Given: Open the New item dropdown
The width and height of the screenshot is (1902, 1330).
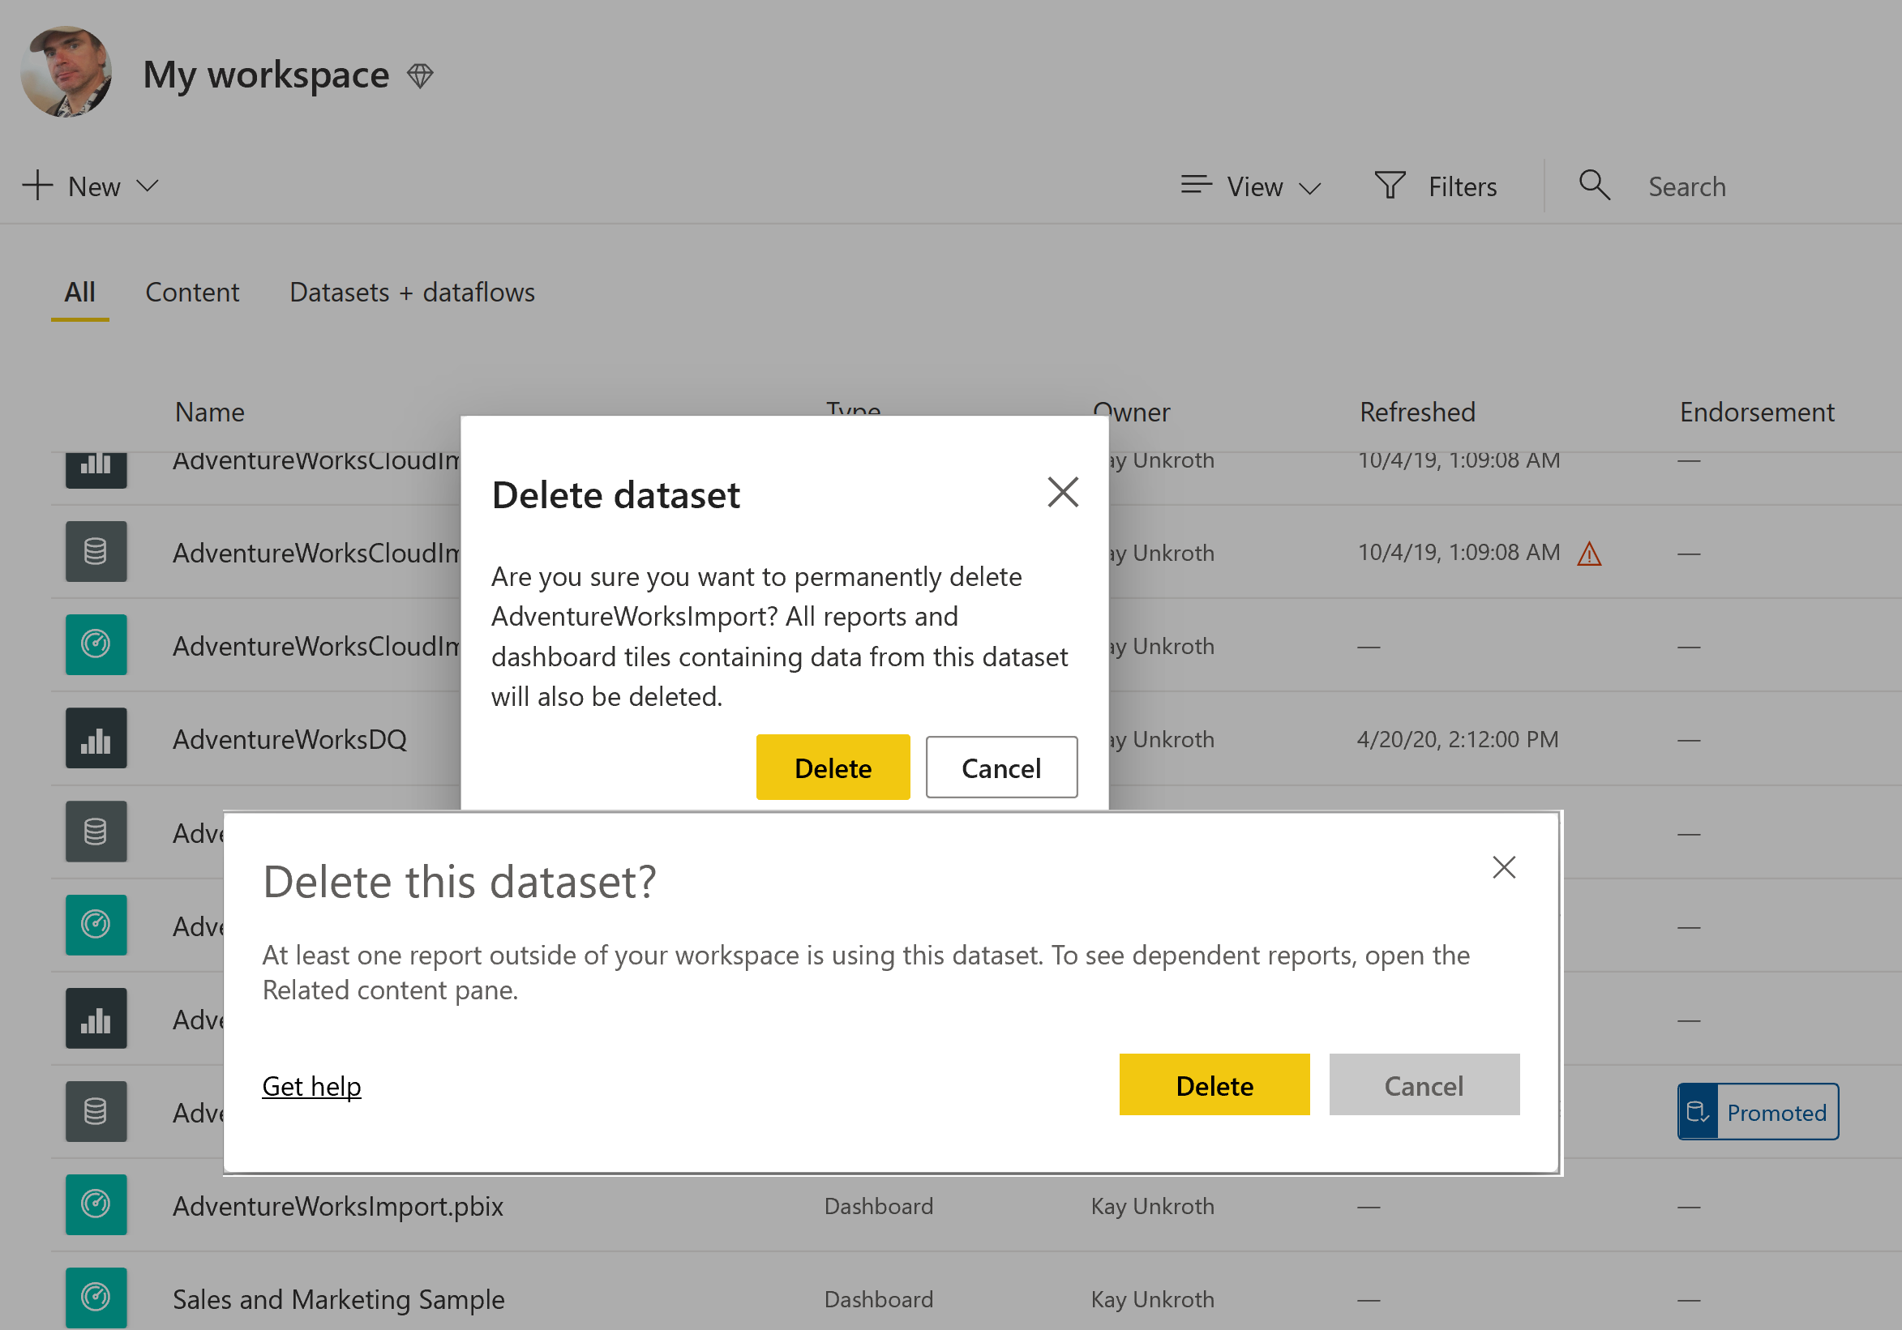Looking at the screenshot, I should [91, 186].
